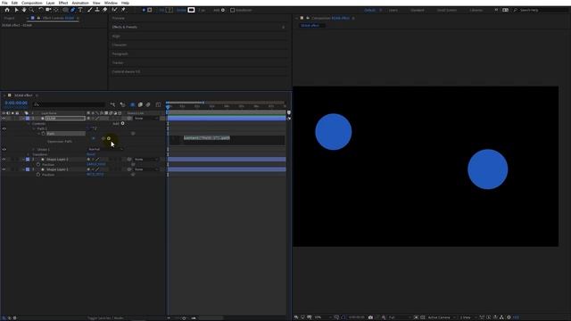Select the Default workspace

pyautogui.click(x=369, y=10)
